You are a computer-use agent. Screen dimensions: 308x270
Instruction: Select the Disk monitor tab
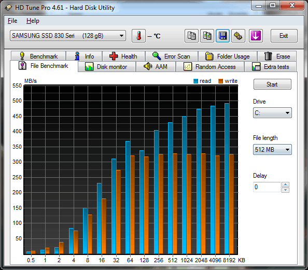point(107,67)
